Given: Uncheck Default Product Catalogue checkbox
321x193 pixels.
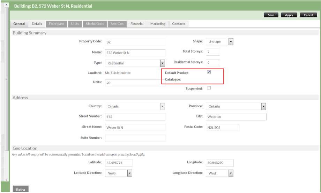Looking at the screenshot, I should 209,72.
